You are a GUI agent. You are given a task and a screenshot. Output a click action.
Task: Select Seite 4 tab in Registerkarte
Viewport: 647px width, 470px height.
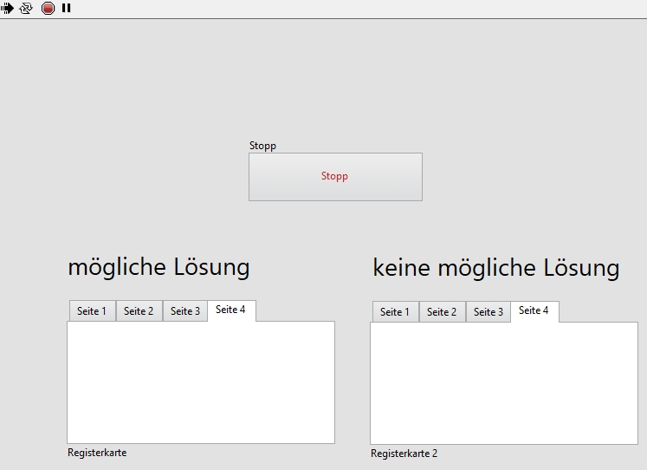(x=231, y=310)
